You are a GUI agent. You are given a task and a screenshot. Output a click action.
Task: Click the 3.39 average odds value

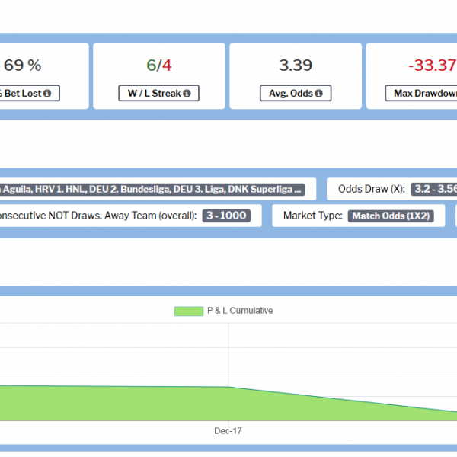coord(296,66)
